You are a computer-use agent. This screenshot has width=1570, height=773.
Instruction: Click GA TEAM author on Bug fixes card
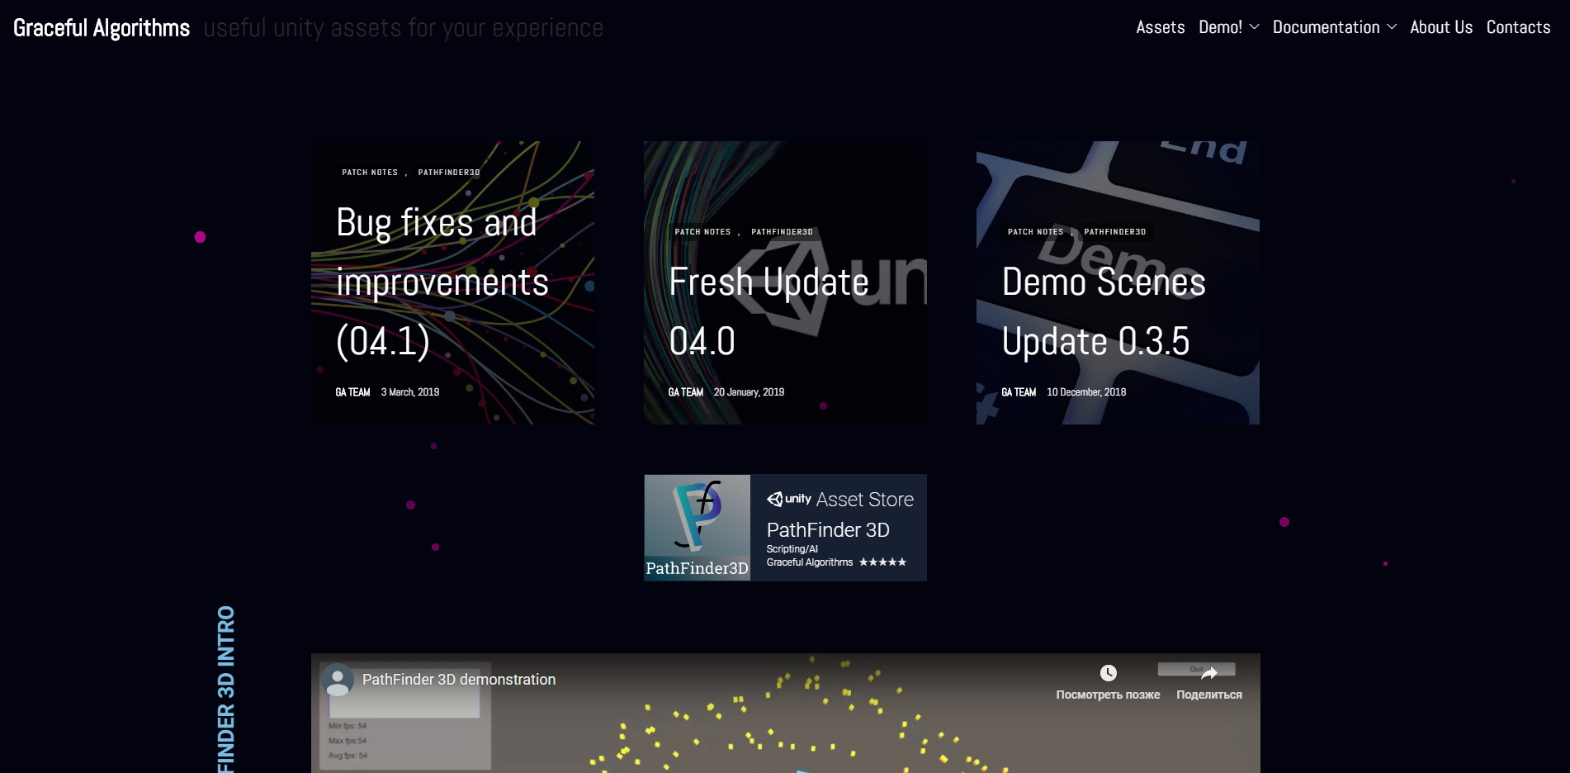pyautogui.click(x=352, y=392)
